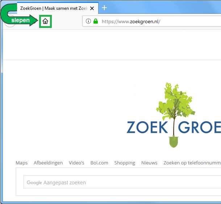
Task: Close the ZoekGroen browser tab
Action: [x=92, y=8]
